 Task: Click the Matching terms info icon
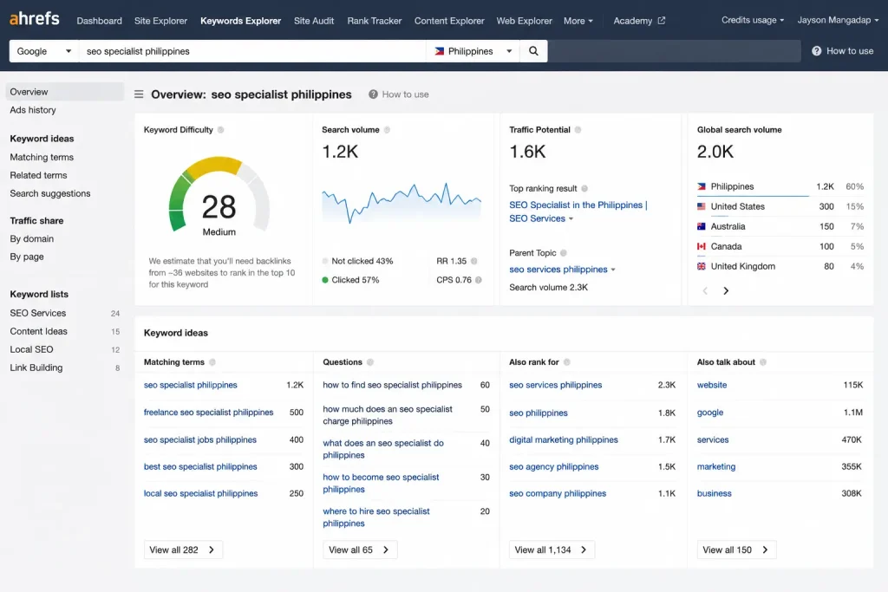[212, 362]
